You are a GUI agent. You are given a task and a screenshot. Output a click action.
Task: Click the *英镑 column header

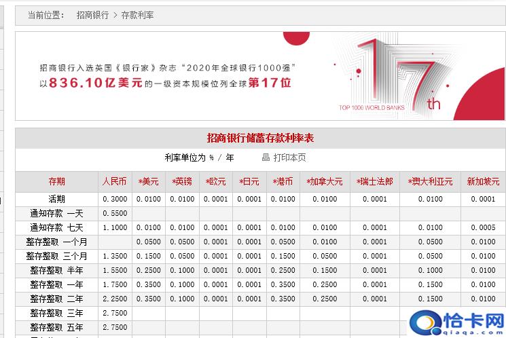pos(182,182)
